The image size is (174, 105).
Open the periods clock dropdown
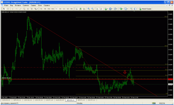(x=111, y=9)
